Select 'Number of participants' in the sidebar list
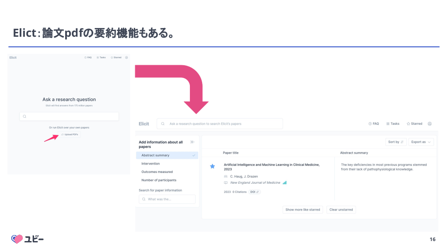Viewport: 448px width, 252px height. (x=159, y=180)
